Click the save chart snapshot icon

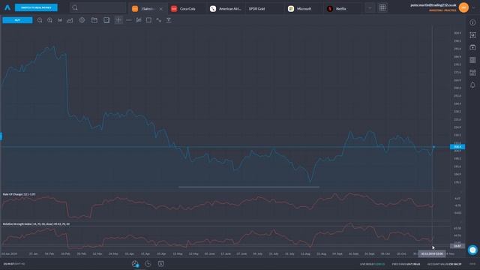click(x=106, y=20)
